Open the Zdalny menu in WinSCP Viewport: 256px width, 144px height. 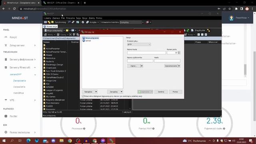[92, 18]
